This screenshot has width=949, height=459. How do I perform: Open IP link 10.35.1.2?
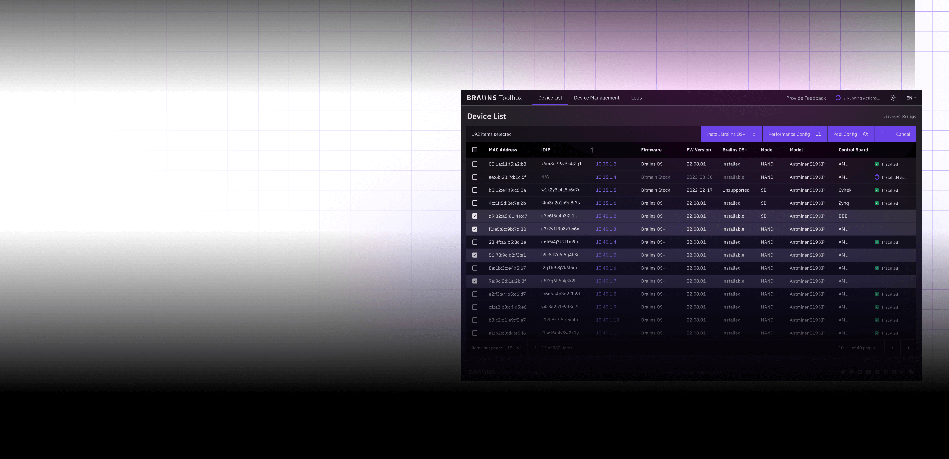coord(606,164)
